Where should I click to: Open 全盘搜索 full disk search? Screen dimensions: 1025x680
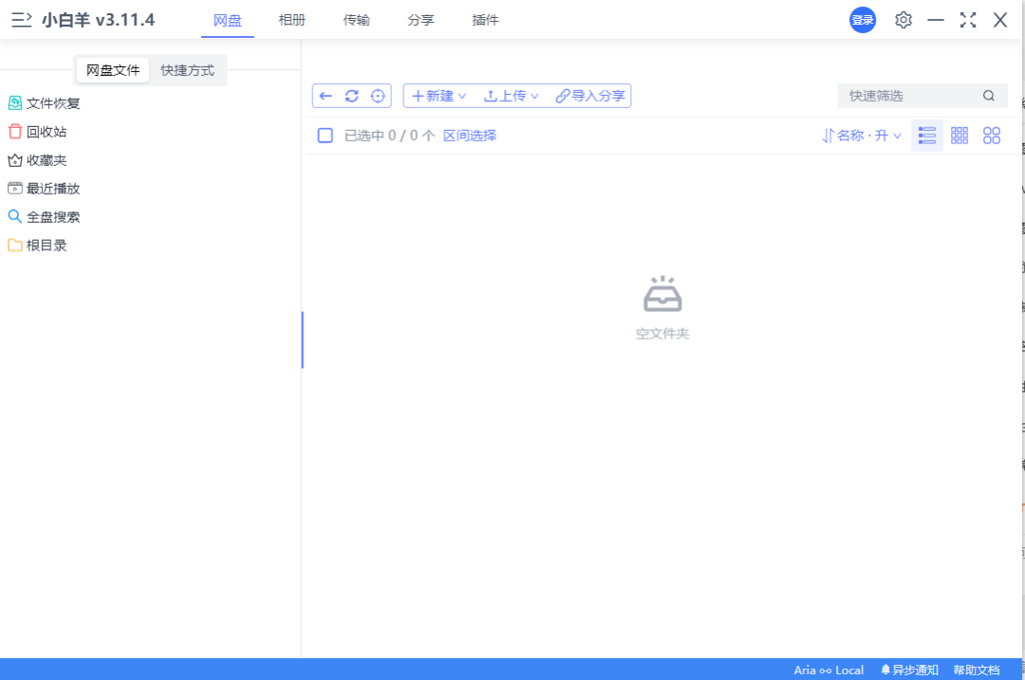click(43, 216)
